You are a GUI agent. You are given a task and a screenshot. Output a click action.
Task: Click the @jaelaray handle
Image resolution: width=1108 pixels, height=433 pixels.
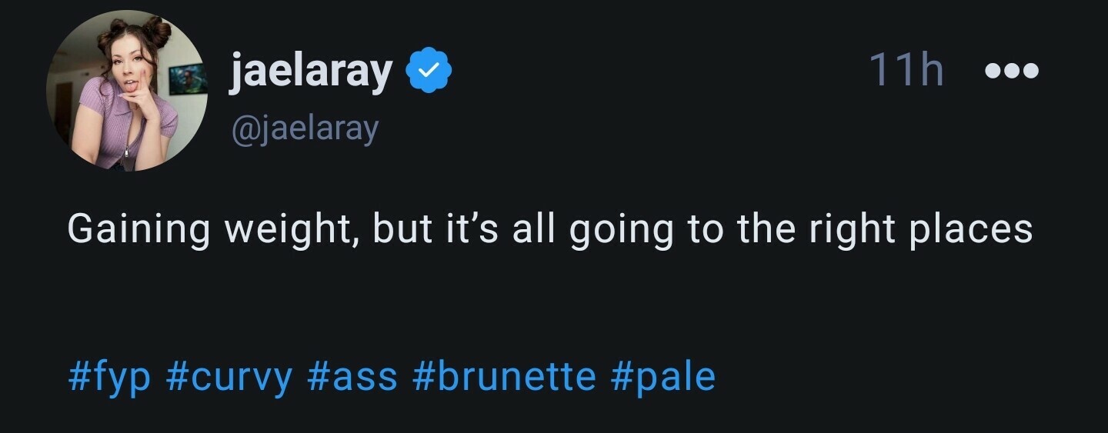[x=305, y=129]
